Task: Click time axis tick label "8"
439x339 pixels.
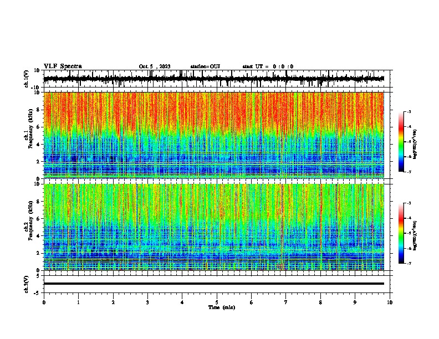Action: [x=320, y=302]
